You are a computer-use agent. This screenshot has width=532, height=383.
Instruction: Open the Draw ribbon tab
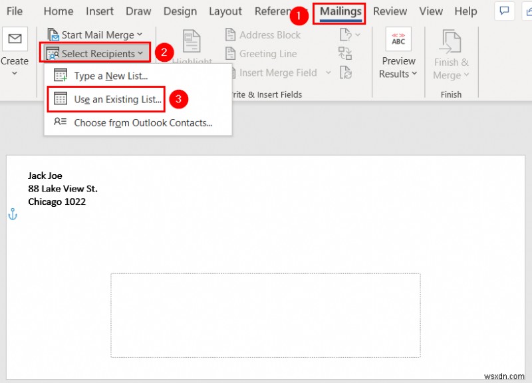[138, 11]
